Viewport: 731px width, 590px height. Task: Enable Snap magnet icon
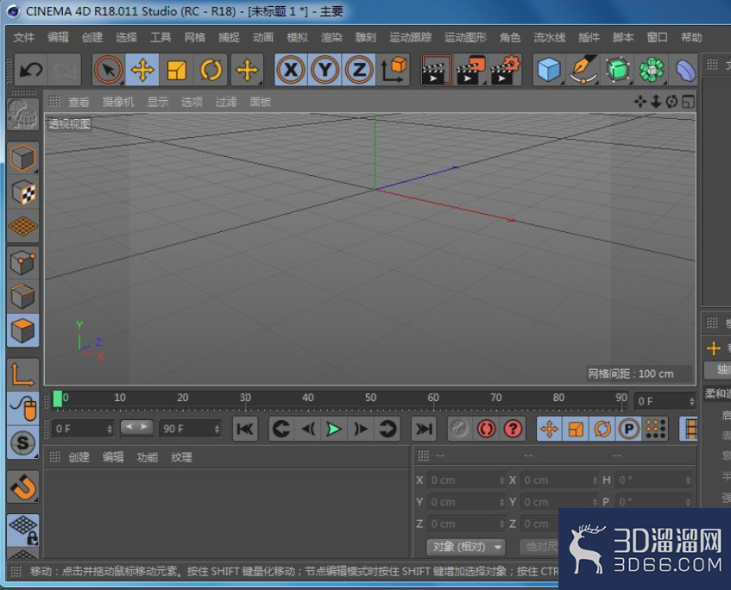[x=22, y=487]
